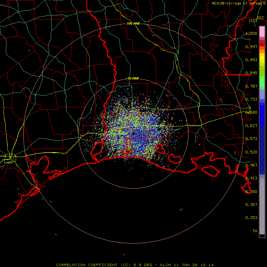
Task: Select the 0.627 scale value
Action: pyautogui.click(x=251, y=126)
